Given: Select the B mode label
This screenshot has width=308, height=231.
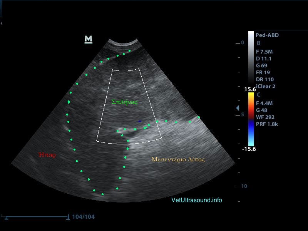Looking at the screenshot, I should click(x=258, y=43).
